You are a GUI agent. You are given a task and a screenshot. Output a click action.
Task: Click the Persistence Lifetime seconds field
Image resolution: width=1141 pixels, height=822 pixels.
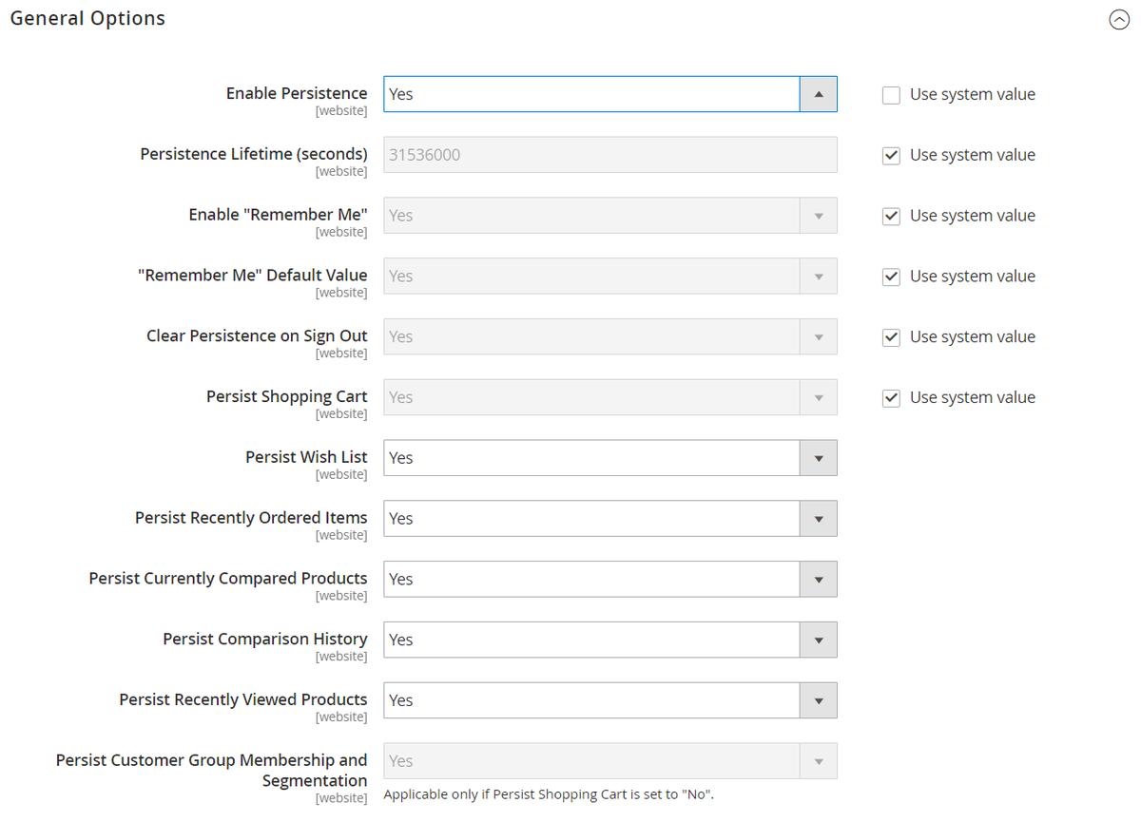pyautogui.click(x=609, y=155)
